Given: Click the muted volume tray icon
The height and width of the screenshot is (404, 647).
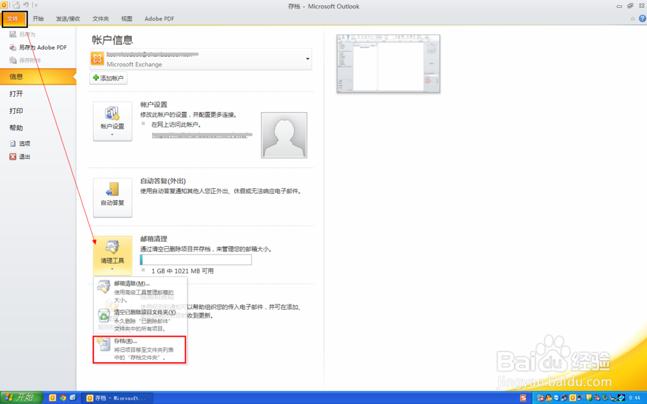Looking at the screenshot, I should 597,398.
